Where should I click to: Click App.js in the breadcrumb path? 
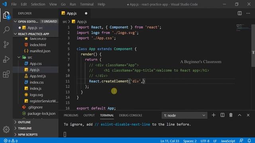click(82, 21)
